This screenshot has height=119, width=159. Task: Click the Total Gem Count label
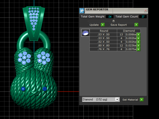tap(127, 17)
